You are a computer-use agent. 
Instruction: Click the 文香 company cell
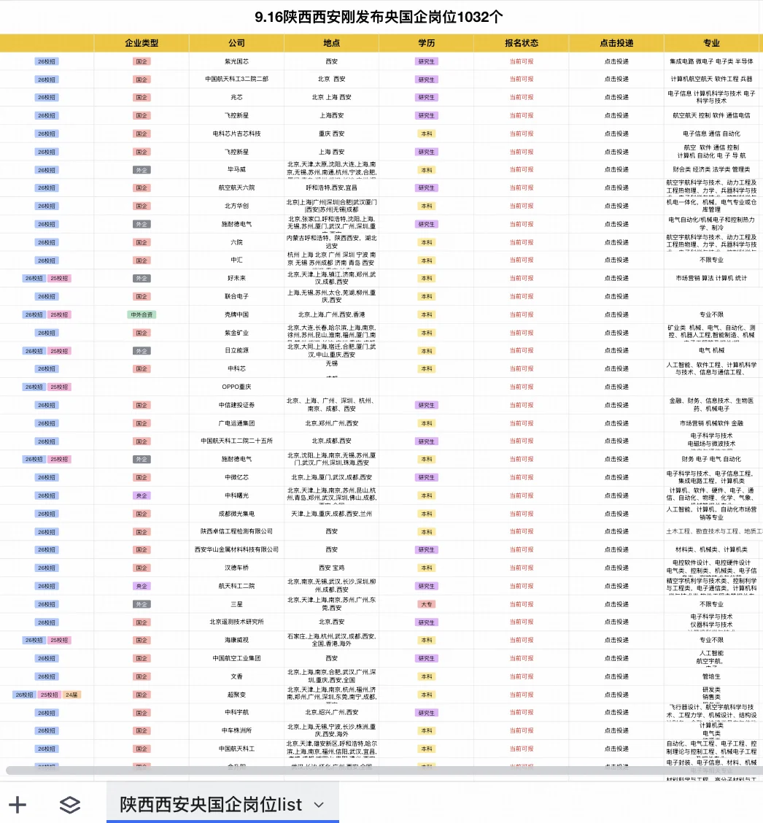click(x=236, y=676)
